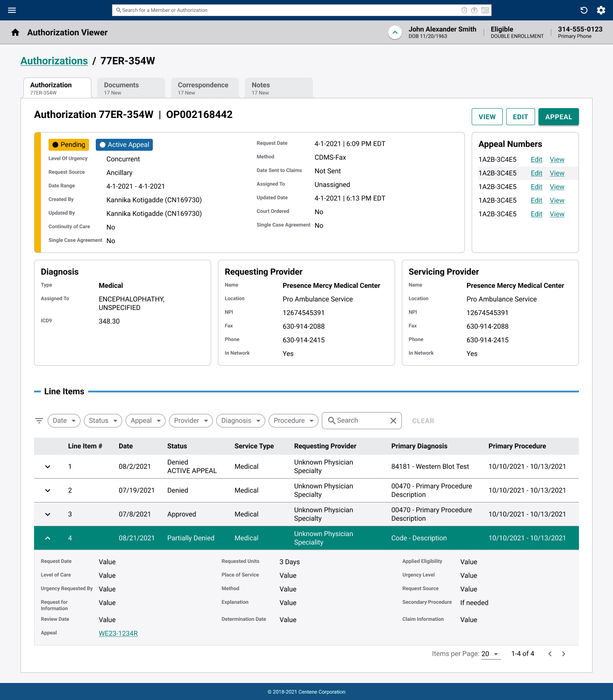Image resolution: width=613 pixels, height=700 pixels.
Task: Open the Status filter dropdown
Action: click(103, 421)
